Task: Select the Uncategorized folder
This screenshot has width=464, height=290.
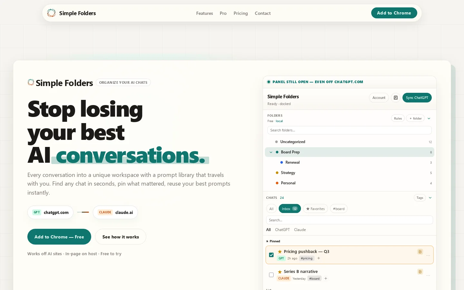Action: pos(349,142)
